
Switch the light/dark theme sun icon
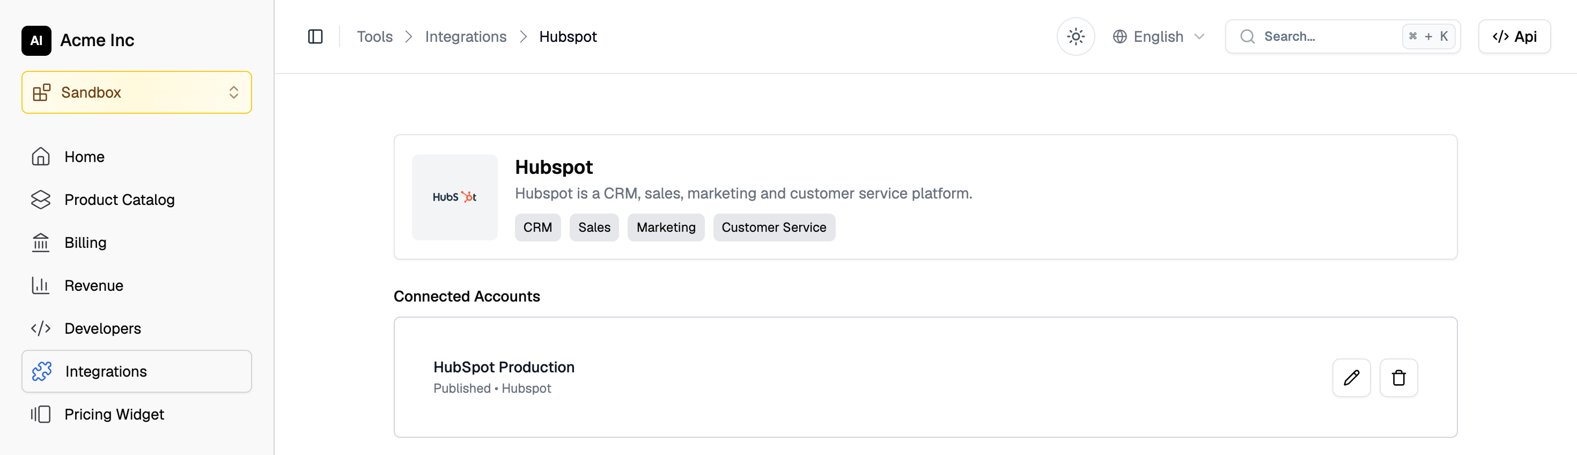point(1075,36)
